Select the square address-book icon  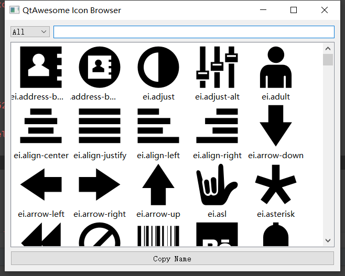[x=41, y=67]
